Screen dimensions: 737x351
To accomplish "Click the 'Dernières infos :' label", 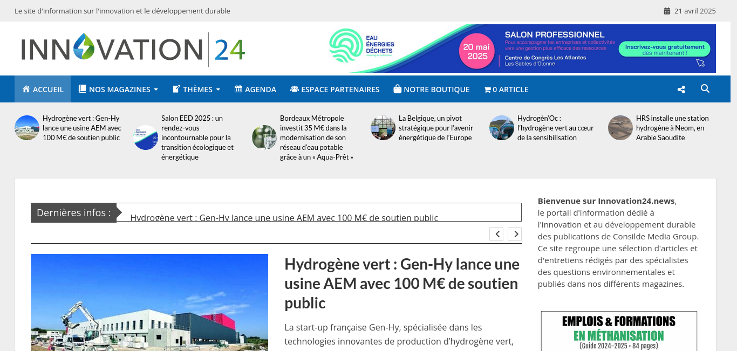I will tap(73, 212).
